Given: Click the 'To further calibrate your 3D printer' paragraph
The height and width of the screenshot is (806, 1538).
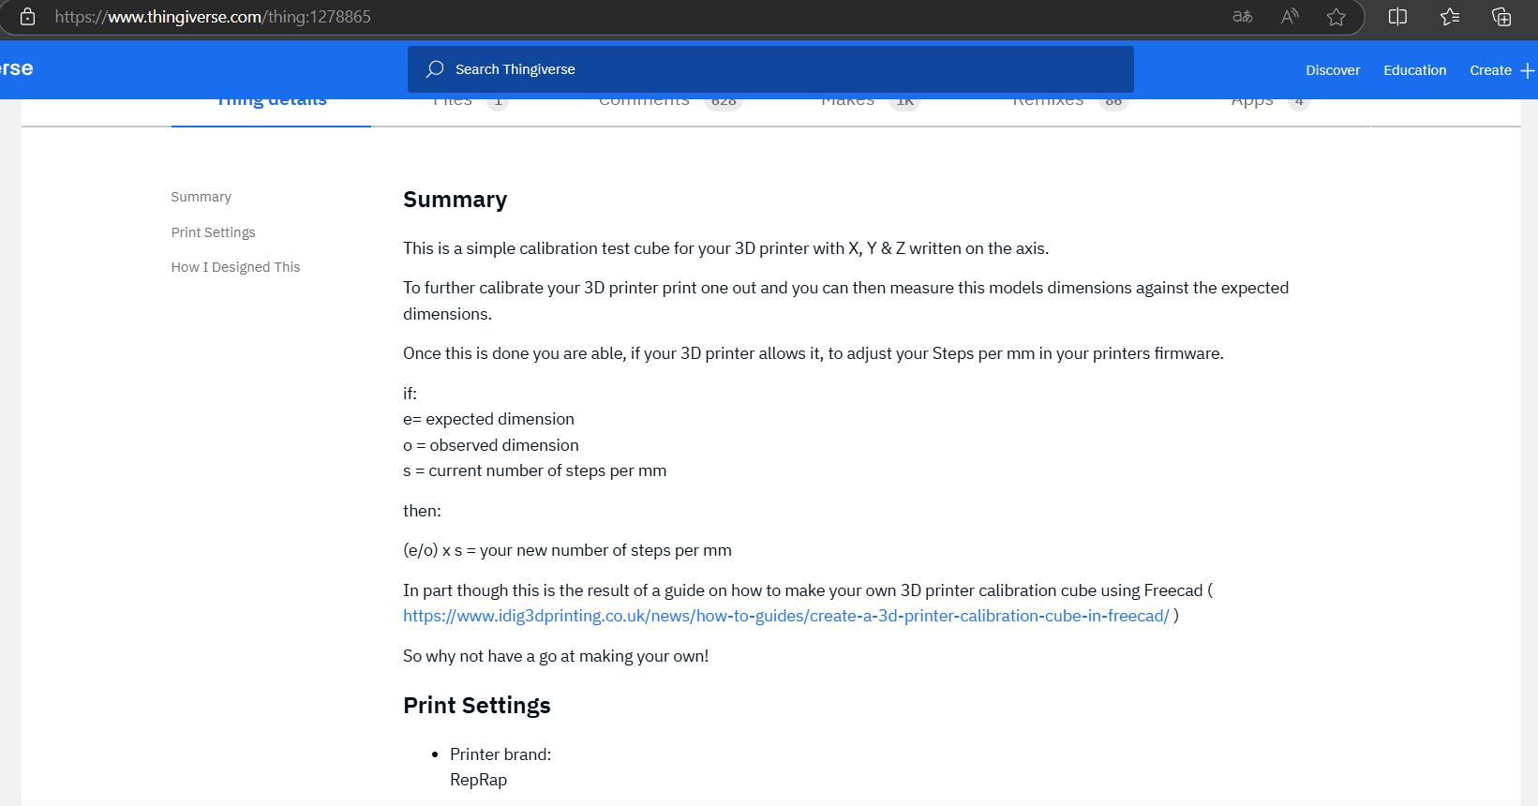Looking at the screenshot, I should 845,301.
